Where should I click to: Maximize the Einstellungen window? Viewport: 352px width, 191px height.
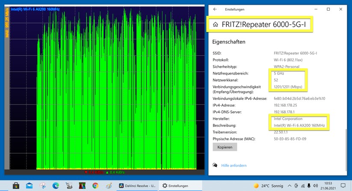[328, 9]
